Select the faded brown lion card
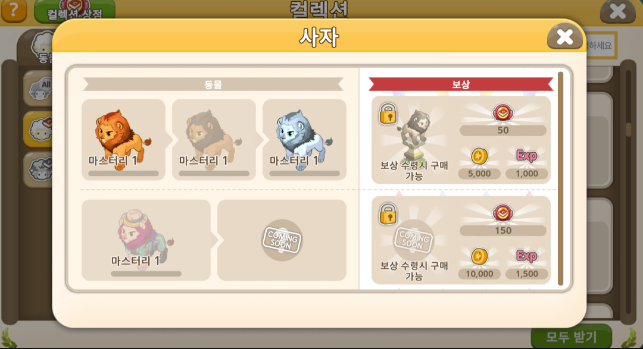Viewport: 643px width, 349px height. [x=214, y=140]
